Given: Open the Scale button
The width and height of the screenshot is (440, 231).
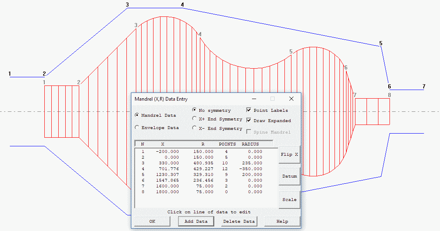Looking at the screenshot, I should [289, 199].
